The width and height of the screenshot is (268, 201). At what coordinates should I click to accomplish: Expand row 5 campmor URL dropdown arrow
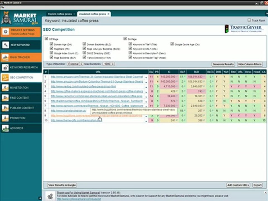(x=146, y=97)
